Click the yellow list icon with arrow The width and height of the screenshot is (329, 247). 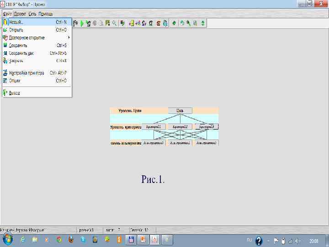coord(131,23)
